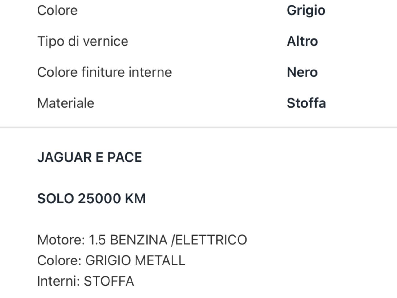Screen dimensions: 397x298
Task: Select the Stoffa material value
Action: coord(306,103)
